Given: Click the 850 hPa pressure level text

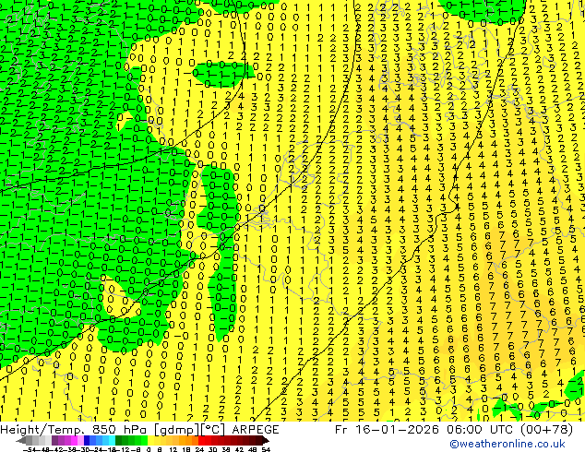Looking at the screenshot, I should click(x=119, y=429).
